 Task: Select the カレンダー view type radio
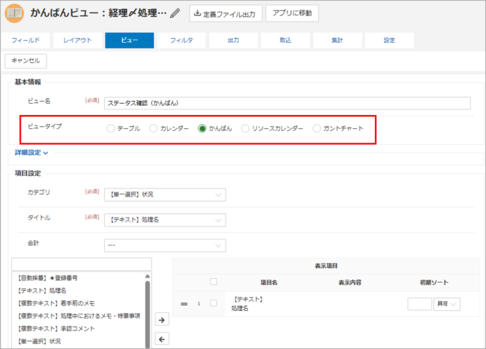(x=153, y=128)
